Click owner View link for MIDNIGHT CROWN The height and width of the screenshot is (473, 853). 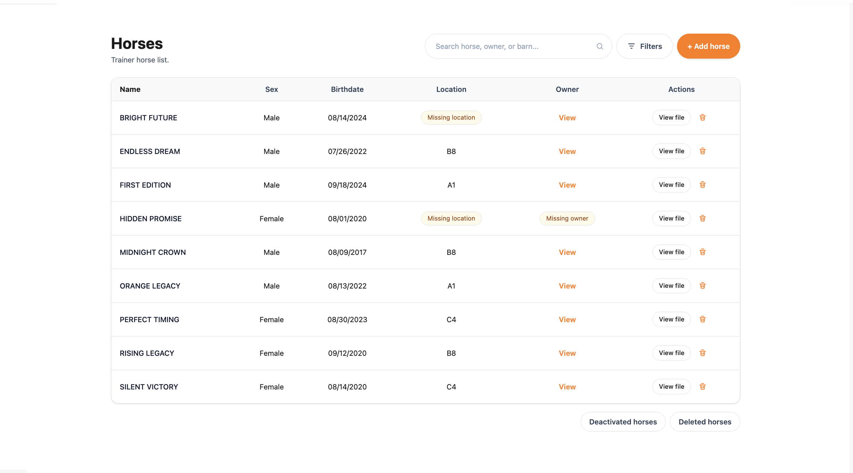567,252
